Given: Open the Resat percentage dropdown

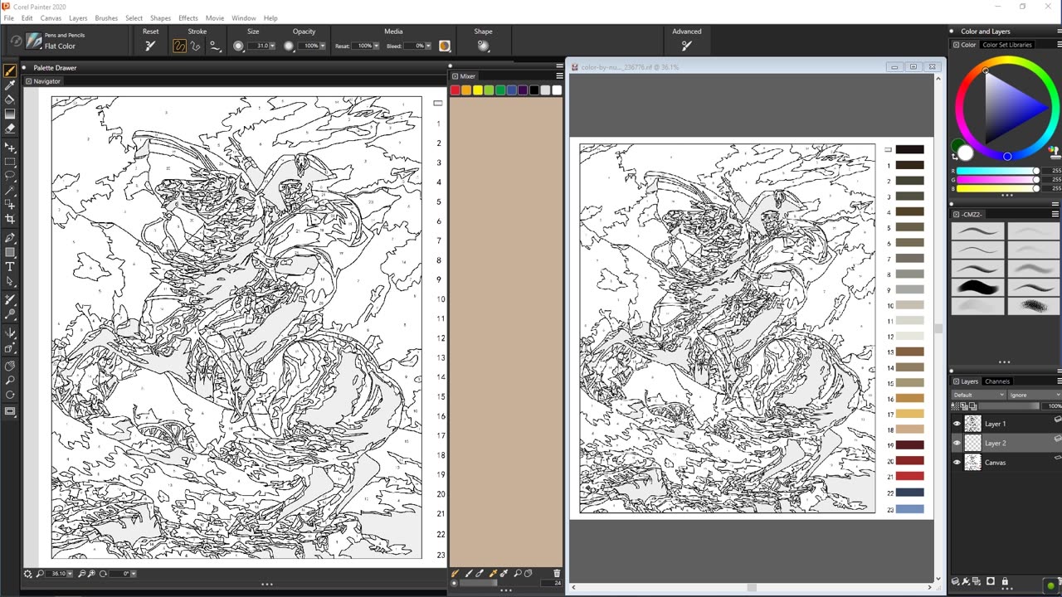Looking at the screenshot, I should tap(375, 46).
